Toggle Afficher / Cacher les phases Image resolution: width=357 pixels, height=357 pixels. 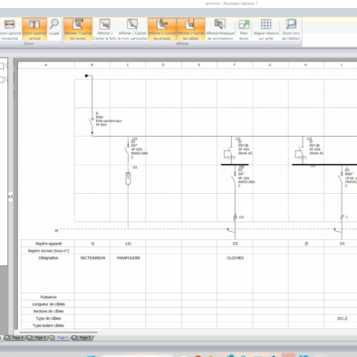point(162,29)
